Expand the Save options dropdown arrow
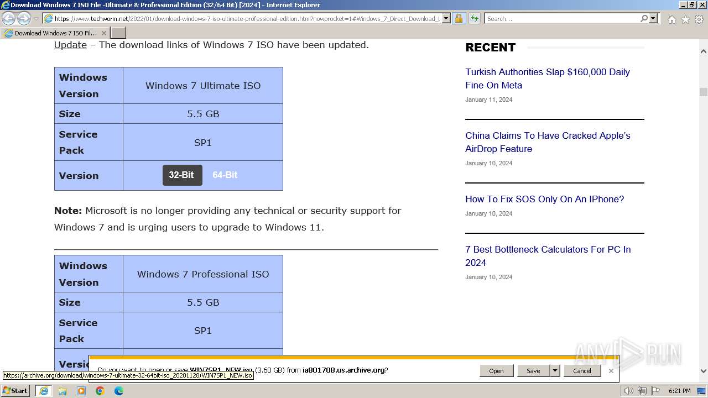The height and width of the screenshot is (398, 708). pyautogui.click(x=555, y=371)
